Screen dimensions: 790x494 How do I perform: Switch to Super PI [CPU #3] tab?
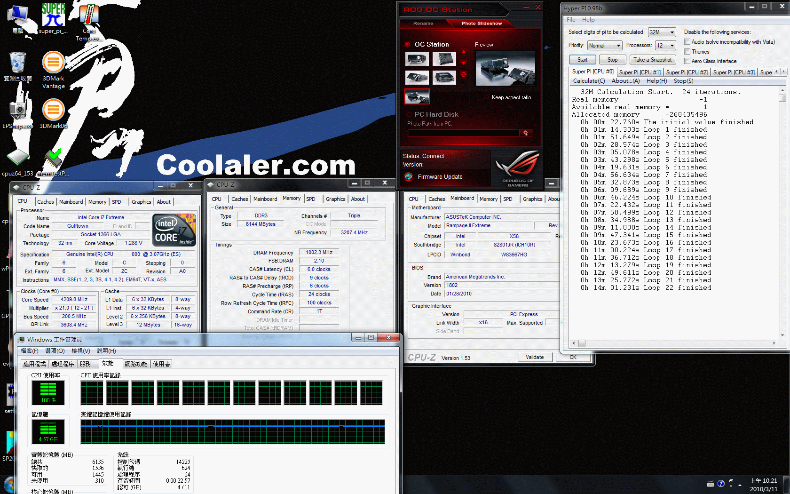pyautogui.click(x=734, y=72)
